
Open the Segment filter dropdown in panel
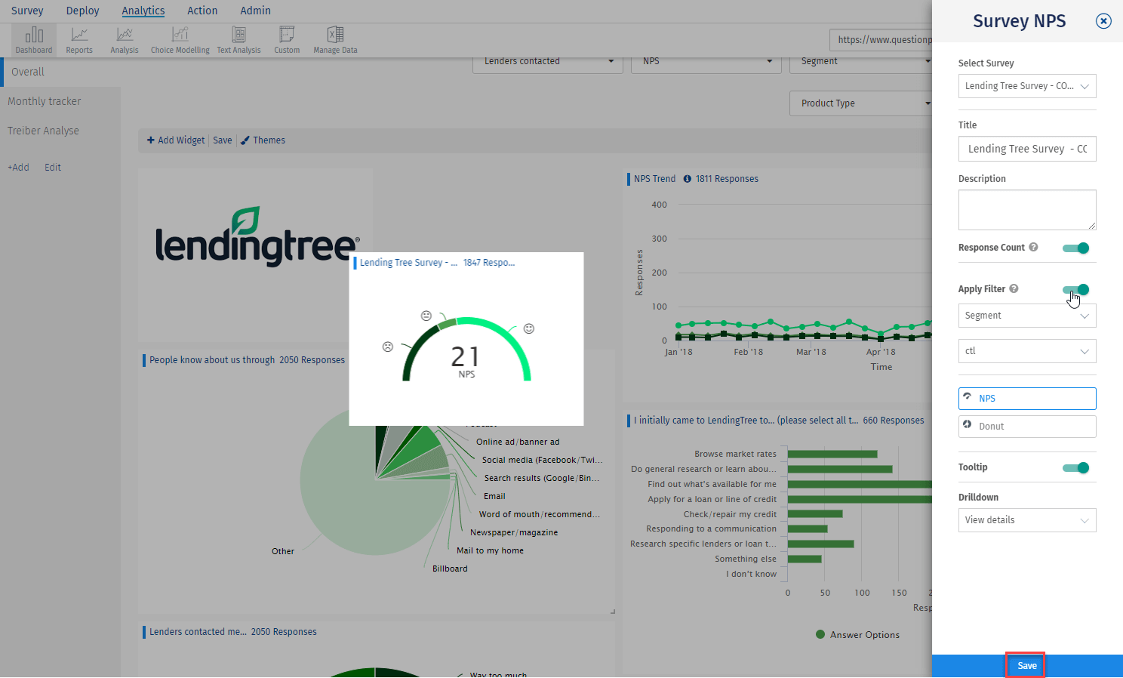1026,316
